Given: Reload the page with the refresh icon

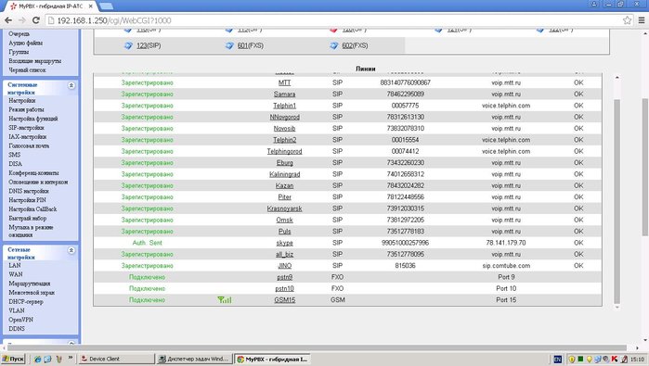Looking at the screenshot, I should click(36, 20).
